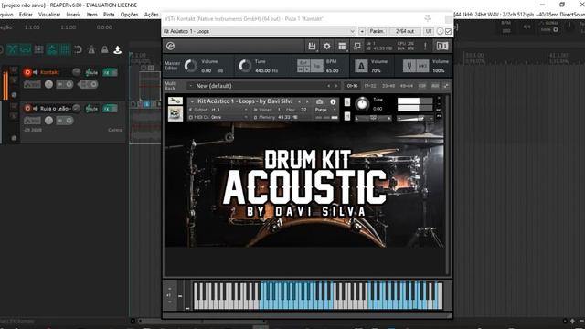Click the plus button beside preset dropdown

(x=362, y=31)
